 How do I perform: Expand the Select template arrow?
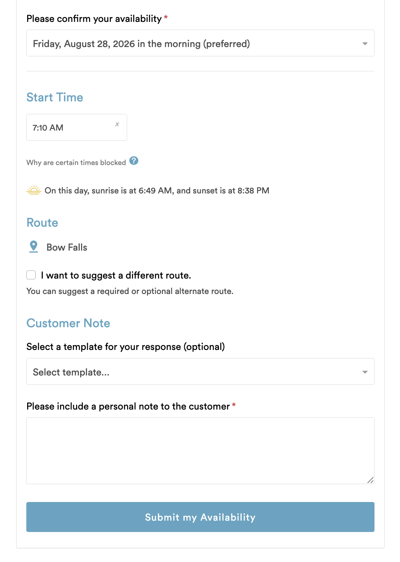365,372
